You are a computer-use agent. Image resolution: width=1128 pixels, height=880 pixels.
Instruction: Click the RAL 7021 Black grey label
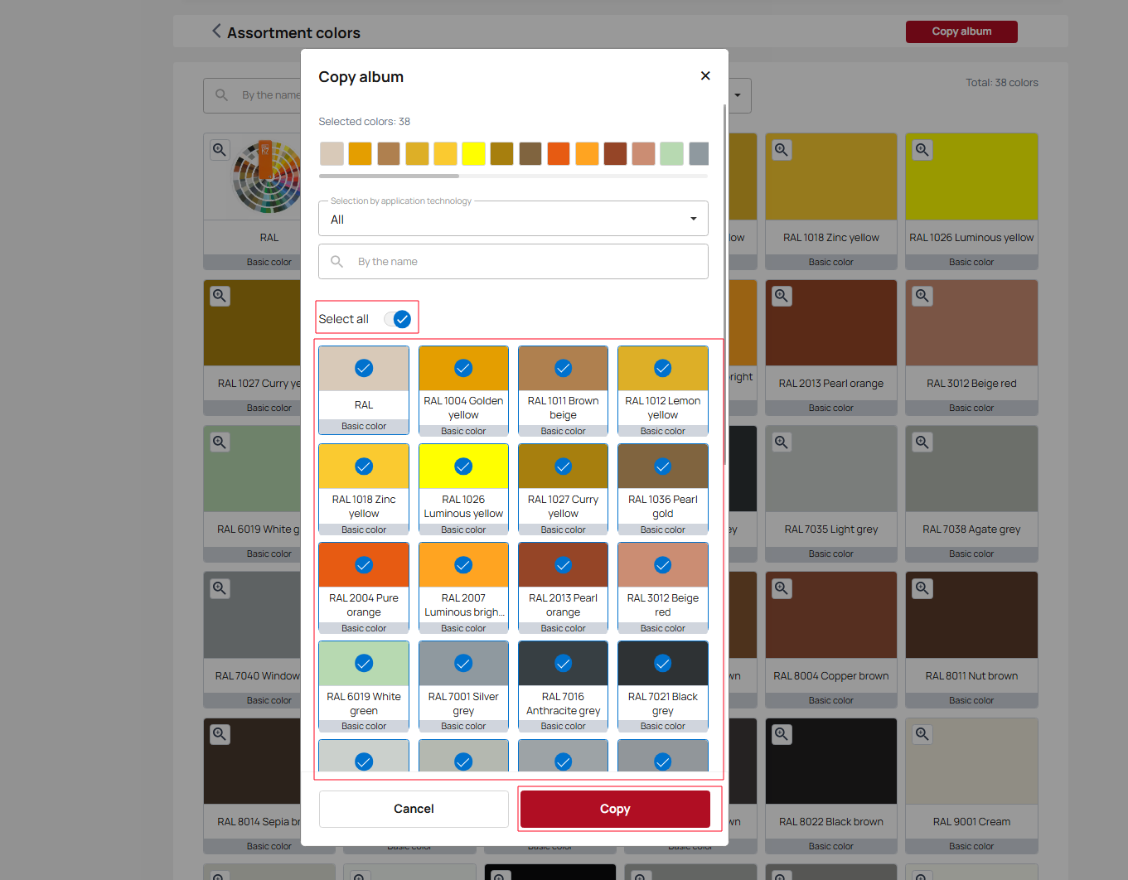pyautogui.click(x=663, y=704)
